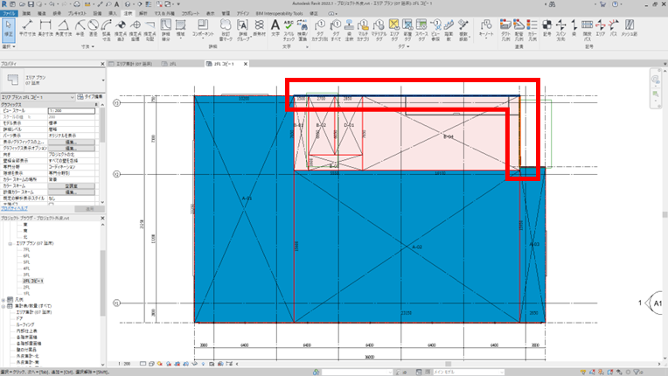This screenshot has height=376, width=668.
Task: Expand the Tag (タグ) panel dropdown
Action: pyautogui.click(x=404, y=46)
